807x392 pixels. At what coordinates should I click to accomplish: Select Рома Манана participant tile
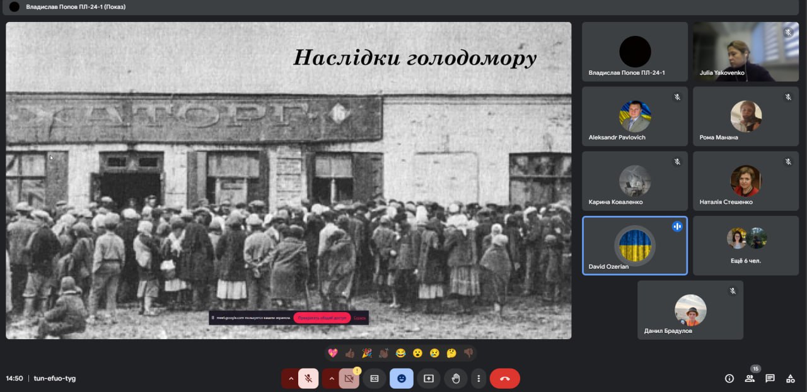(746, 116)
